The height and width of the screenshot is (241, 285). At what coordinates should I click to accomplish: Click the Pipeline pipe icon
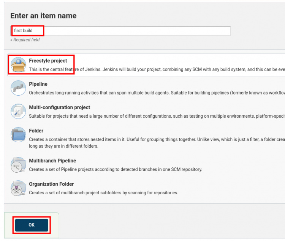18,88
